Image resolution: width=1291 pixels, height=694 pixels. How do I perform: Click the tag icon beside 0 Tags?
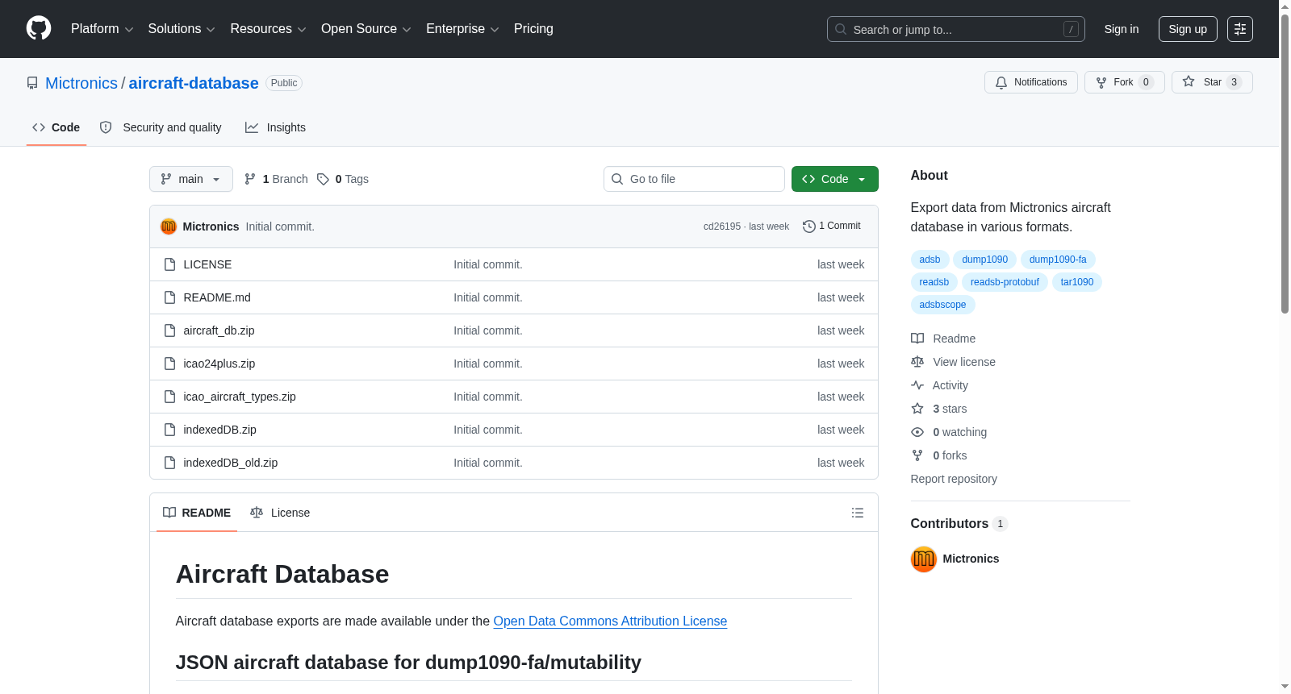(323, 179)
